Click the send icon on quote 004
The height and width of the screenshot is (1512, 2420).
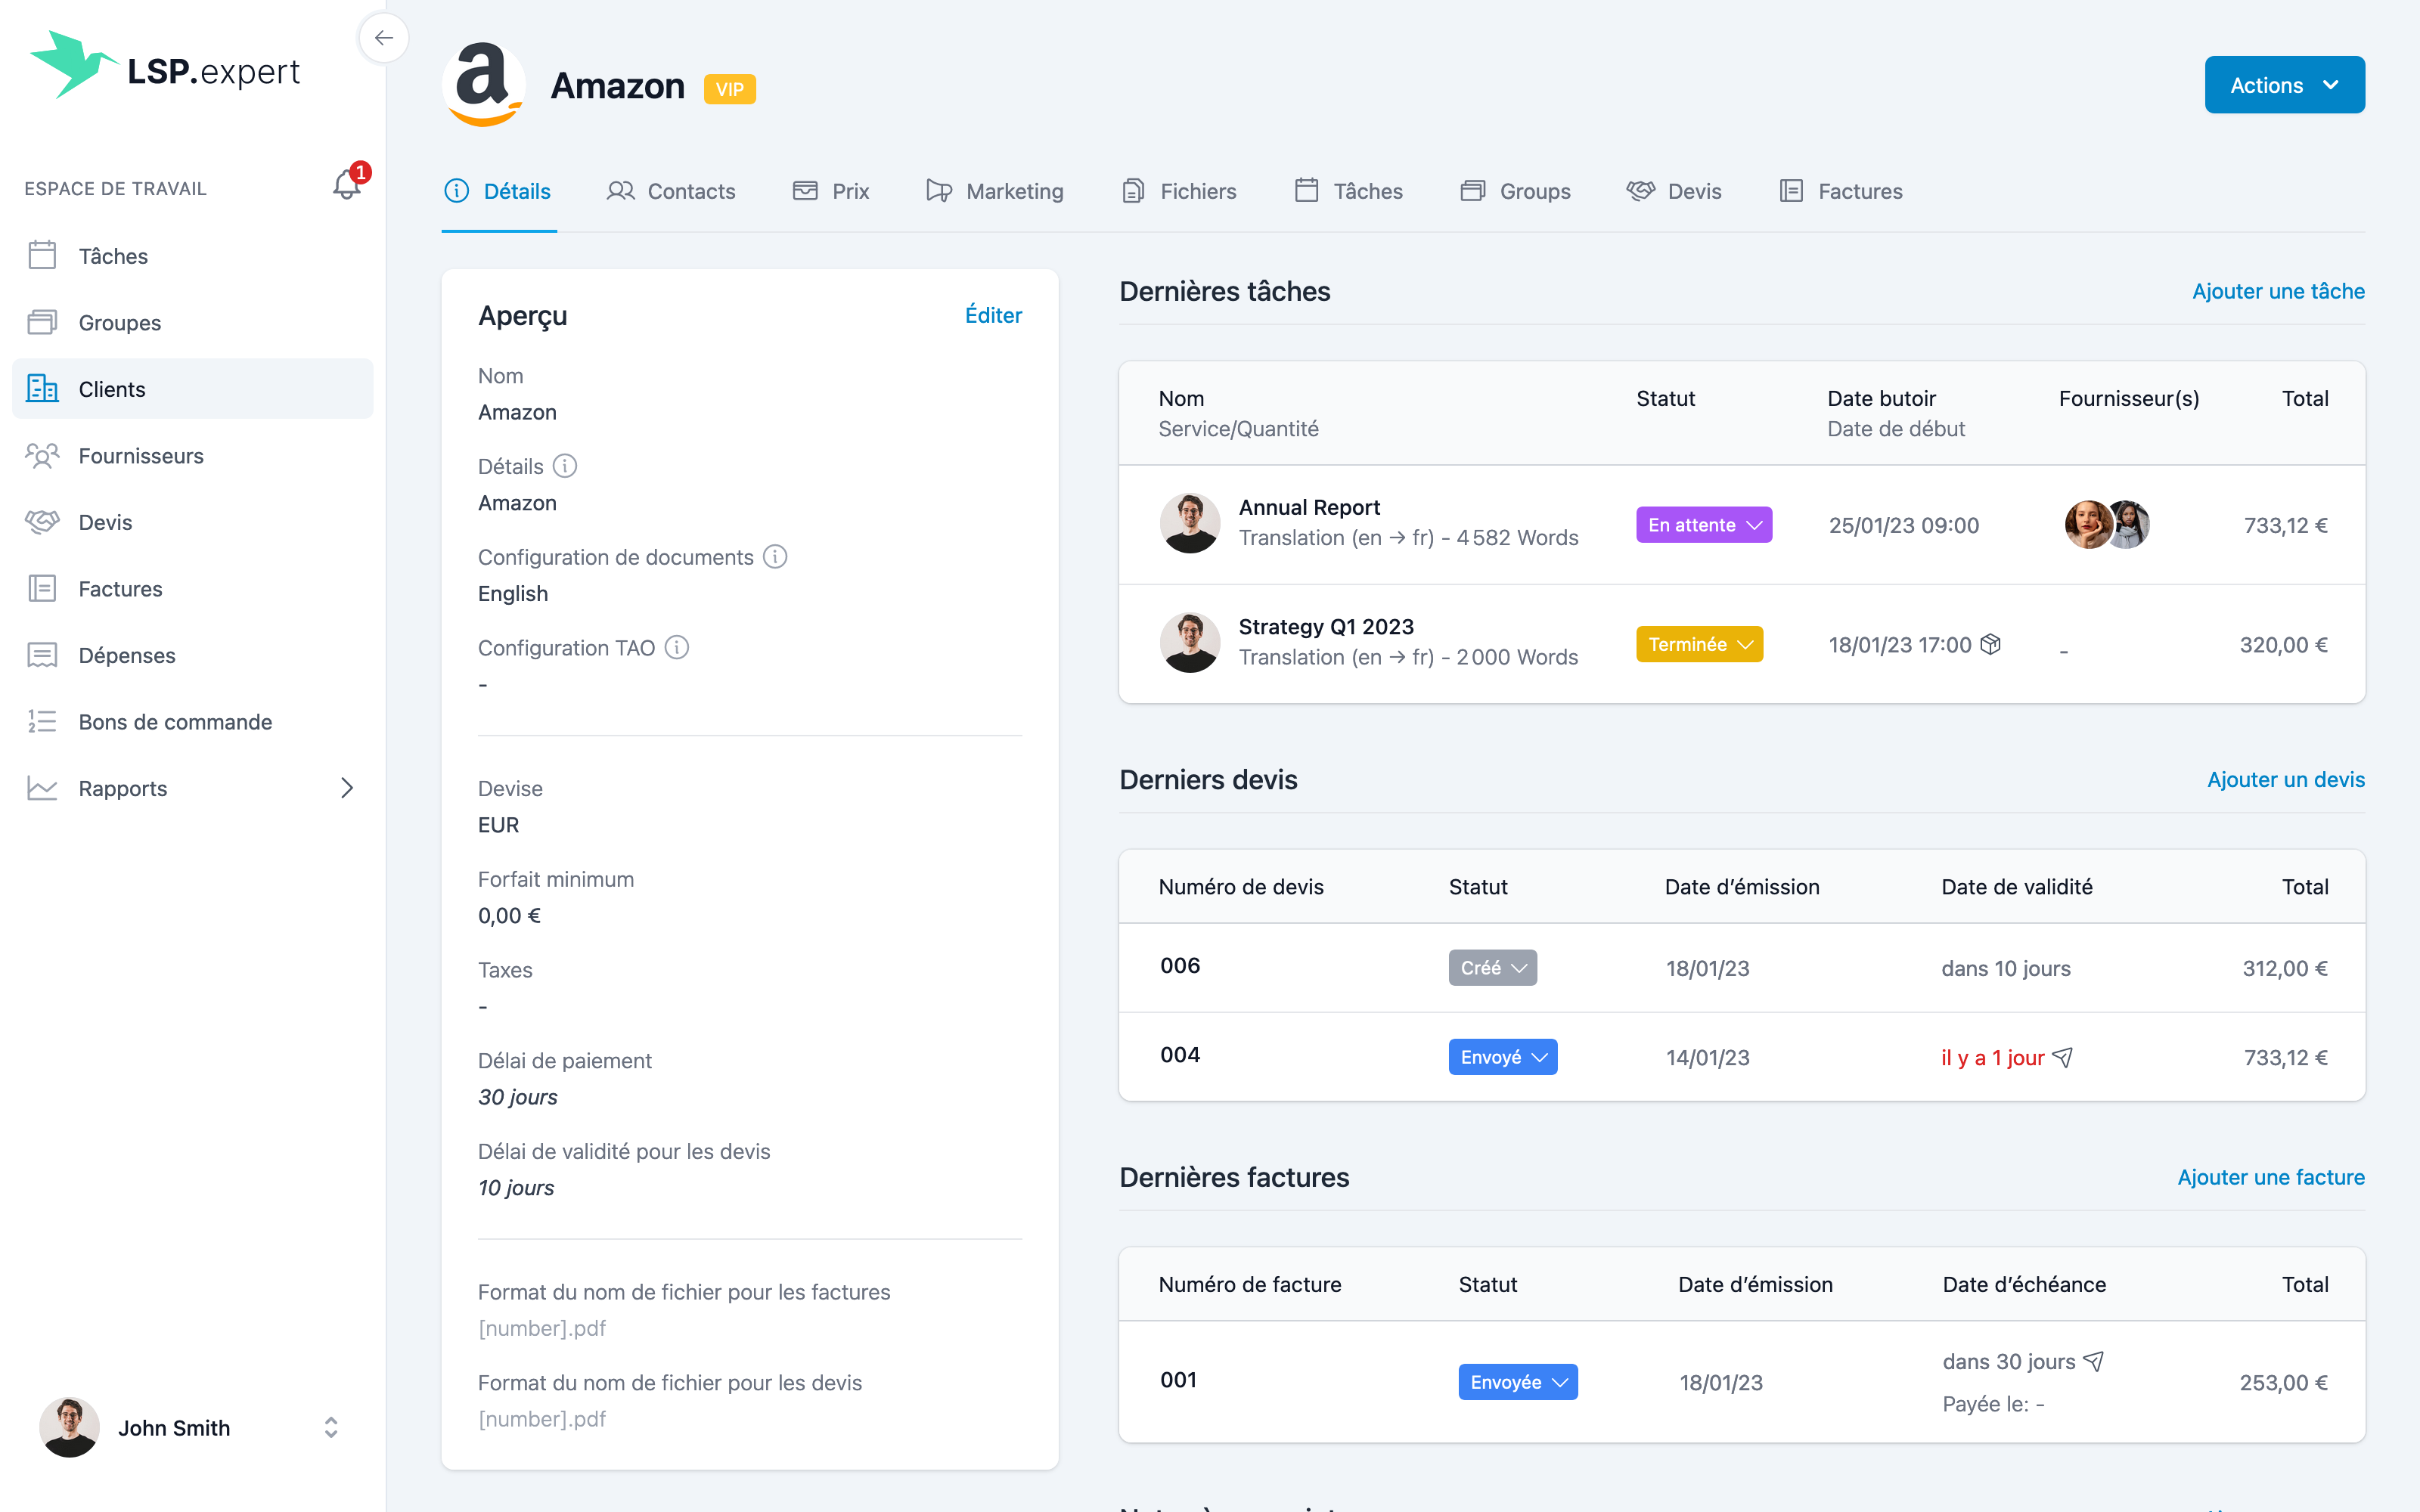[x=2063, y=1057]
